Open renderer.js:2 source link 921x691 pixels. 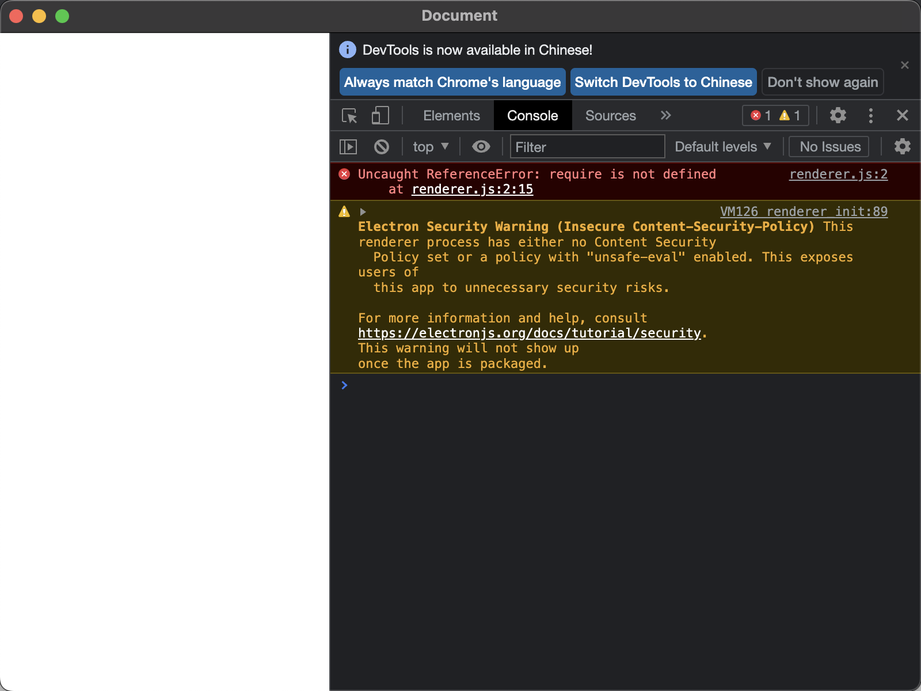[838, 174]
